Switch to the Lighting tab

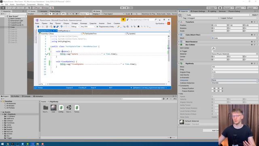coord(212,11)
